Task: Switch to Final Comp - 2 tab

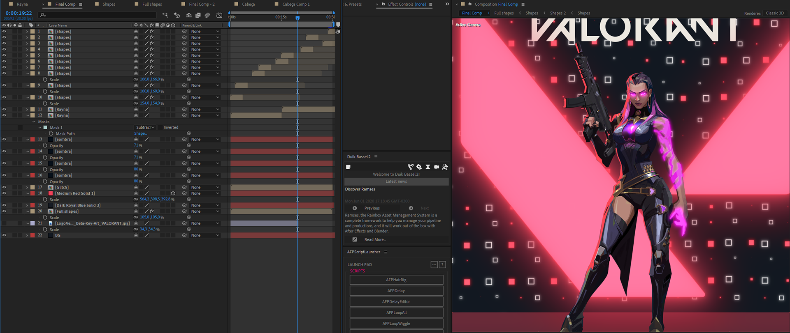Action: coord(202,4)
